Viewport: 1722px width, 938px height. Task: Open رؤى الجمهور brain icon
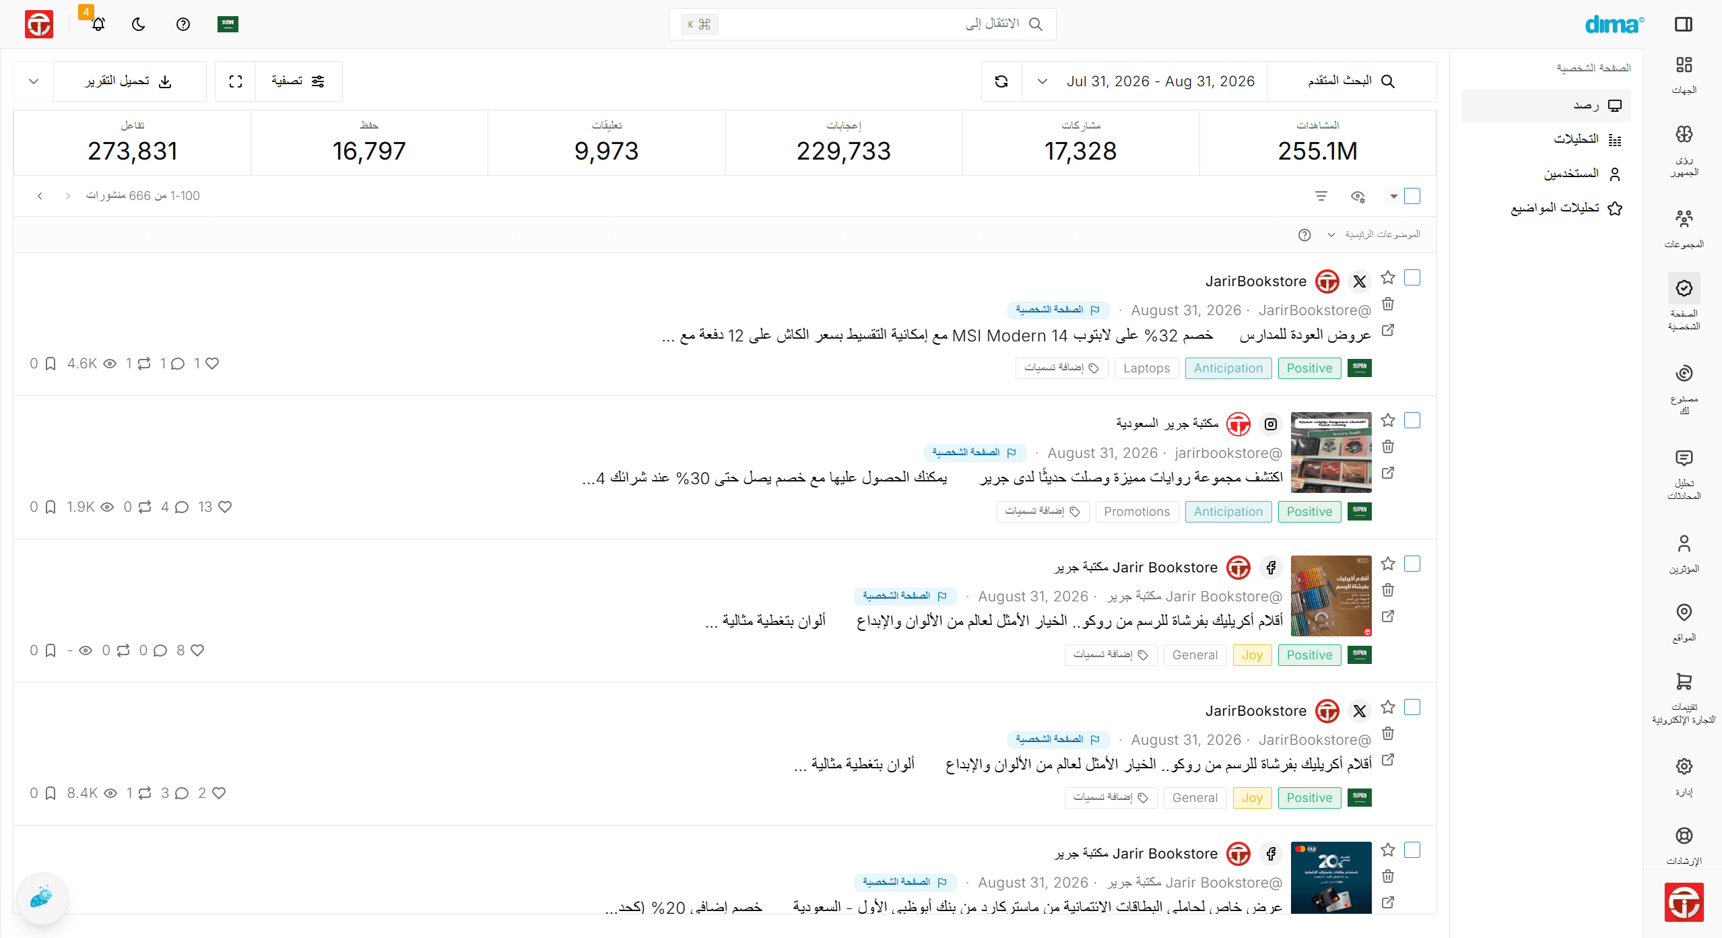(x=1684, y=134)
